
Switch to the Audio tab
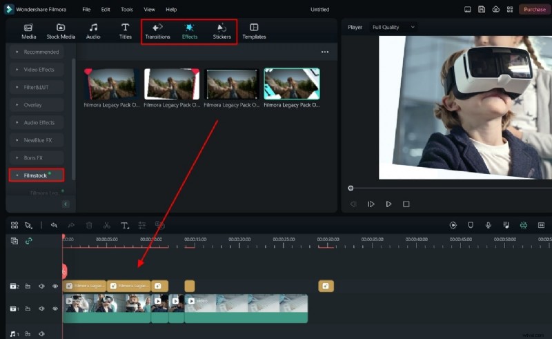[93, 31]
